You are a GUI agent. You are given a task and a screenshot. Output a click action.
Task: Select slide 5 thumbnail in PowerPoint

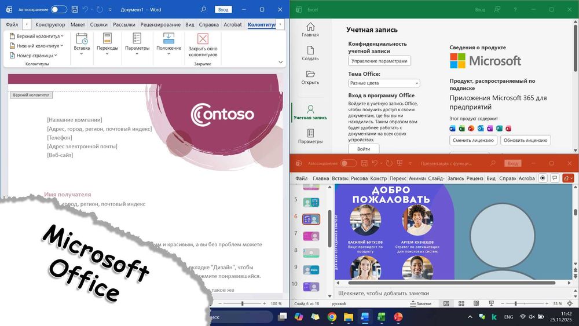coord(311,202)
